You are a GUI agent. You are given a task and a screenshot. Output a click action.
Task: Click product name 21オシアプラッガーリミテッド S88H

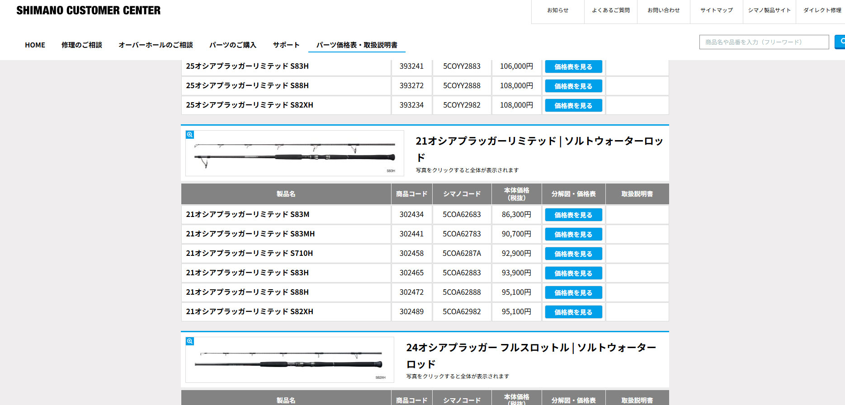[247, 292]
